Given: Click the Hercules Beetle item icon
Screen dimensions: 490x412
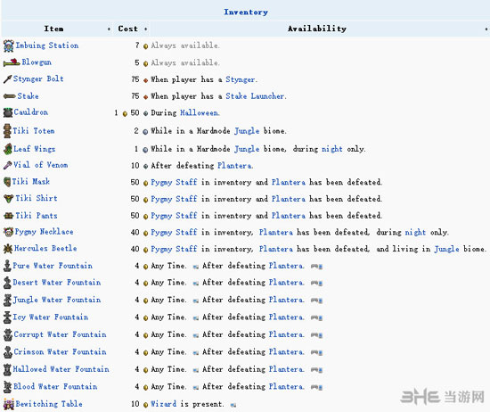Looking at the screenshot, I should point(8,249).
